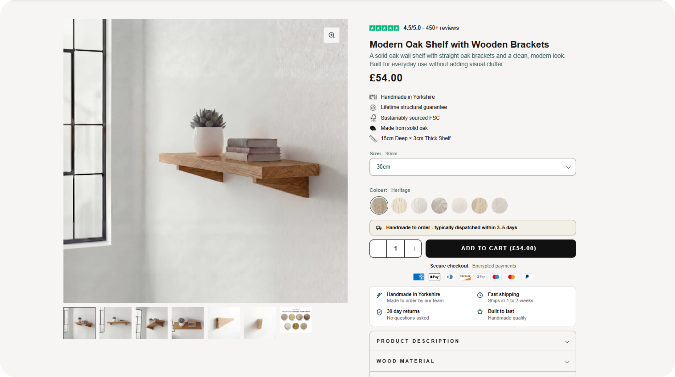Screen dimensions: 675x377
Task: Choose the second colour swatch
Action: [399, 206]
